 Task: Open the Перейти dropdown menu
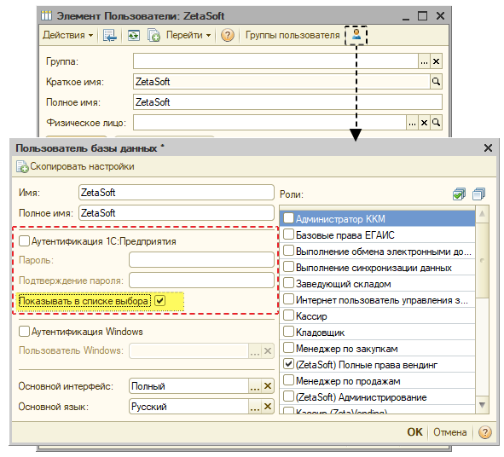click(188, 35)
